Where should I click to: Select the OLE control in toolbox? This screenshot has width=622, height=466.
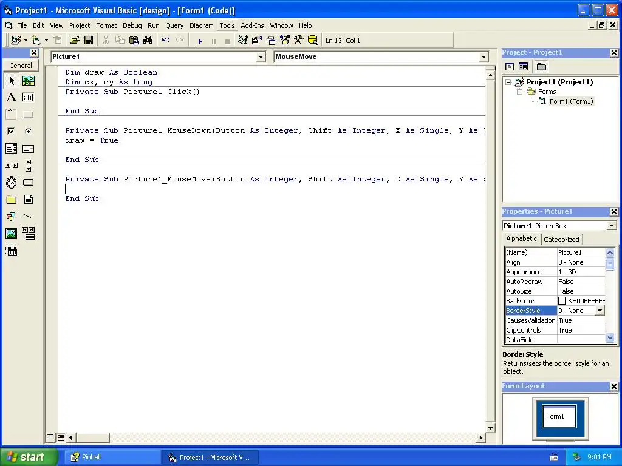(x=12, y=251)
